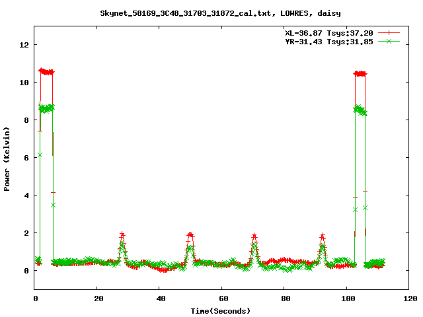Click the first red plateau above 10 Kelvin
The height and width of the screenshot is (317, 423).
pos(46,71)
